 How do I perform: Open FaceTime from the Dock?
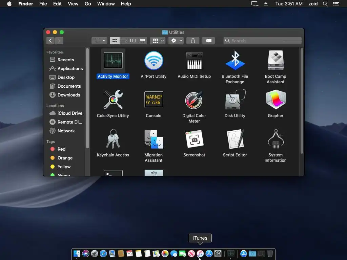click(x=183, y=254)
